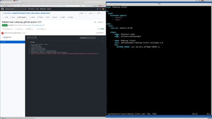Fork the repository
Viewport: 212px width, 119px height.
tap(99, 13)
